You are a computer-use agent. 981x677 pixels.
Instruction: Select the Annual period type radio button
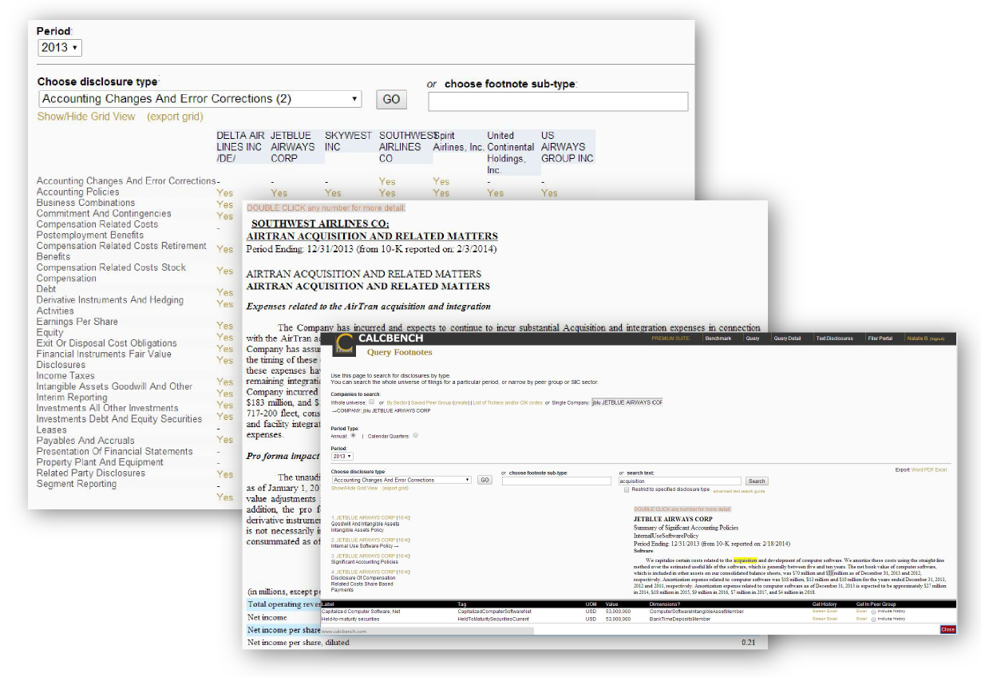(x=354, y=436)
